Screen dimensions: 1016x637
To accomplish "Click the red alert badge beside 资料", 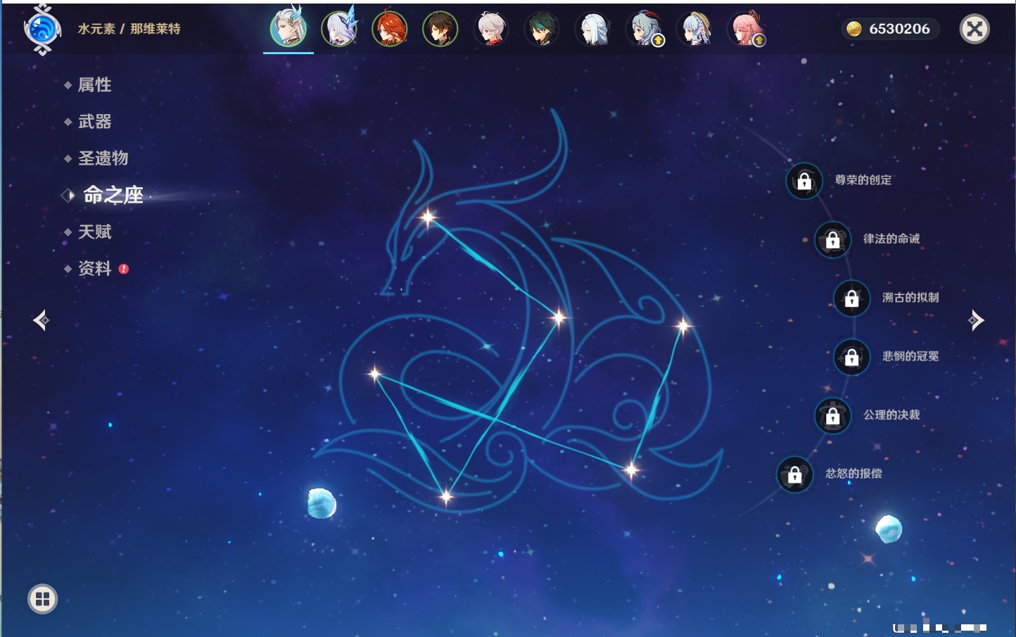I will click(x=124, y=269).
